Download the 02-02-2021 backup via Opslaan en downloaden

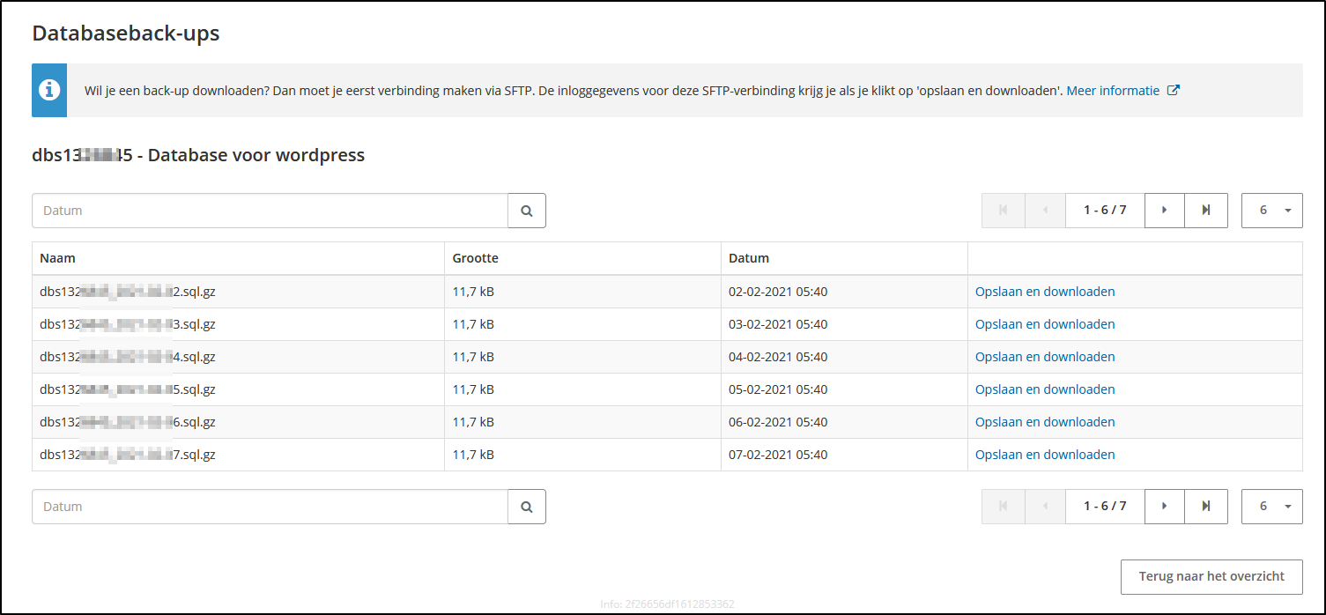(1045, 292)
